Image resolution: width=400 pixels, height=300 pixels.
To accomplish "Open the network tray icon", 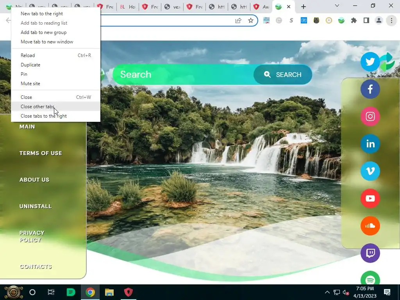I will point(336,292).
